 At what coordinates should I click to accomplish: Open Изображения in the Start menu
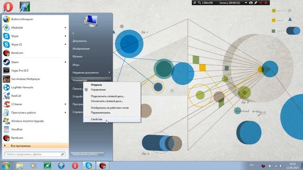[x=81, y=49]
